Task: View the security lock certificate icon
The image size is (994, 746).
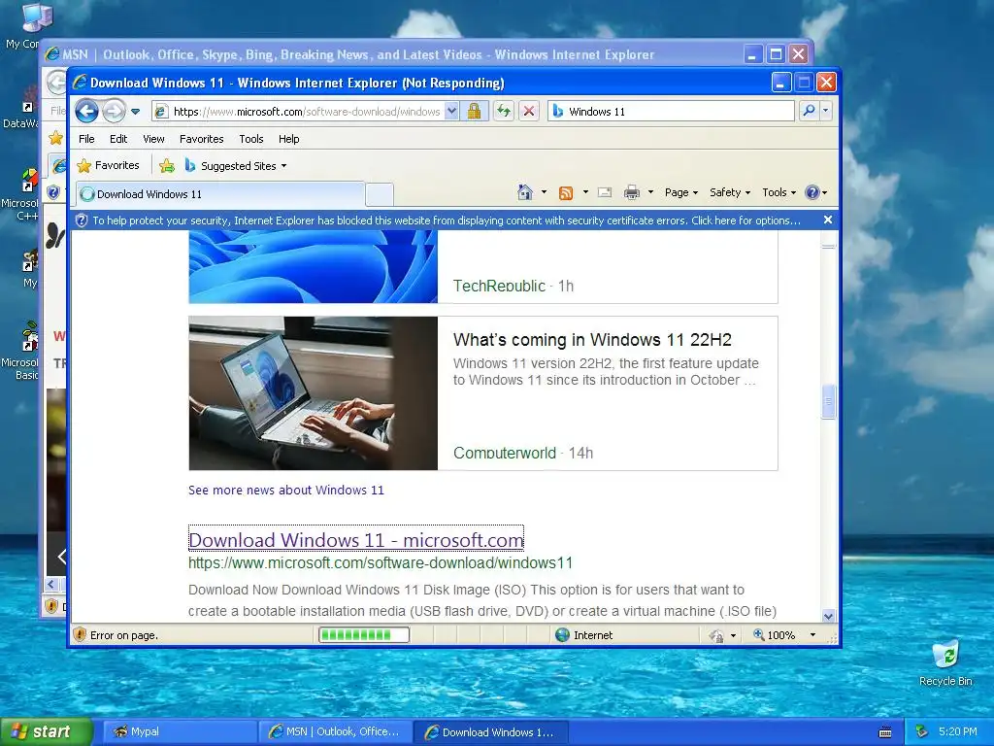Action: coord(474,112)
